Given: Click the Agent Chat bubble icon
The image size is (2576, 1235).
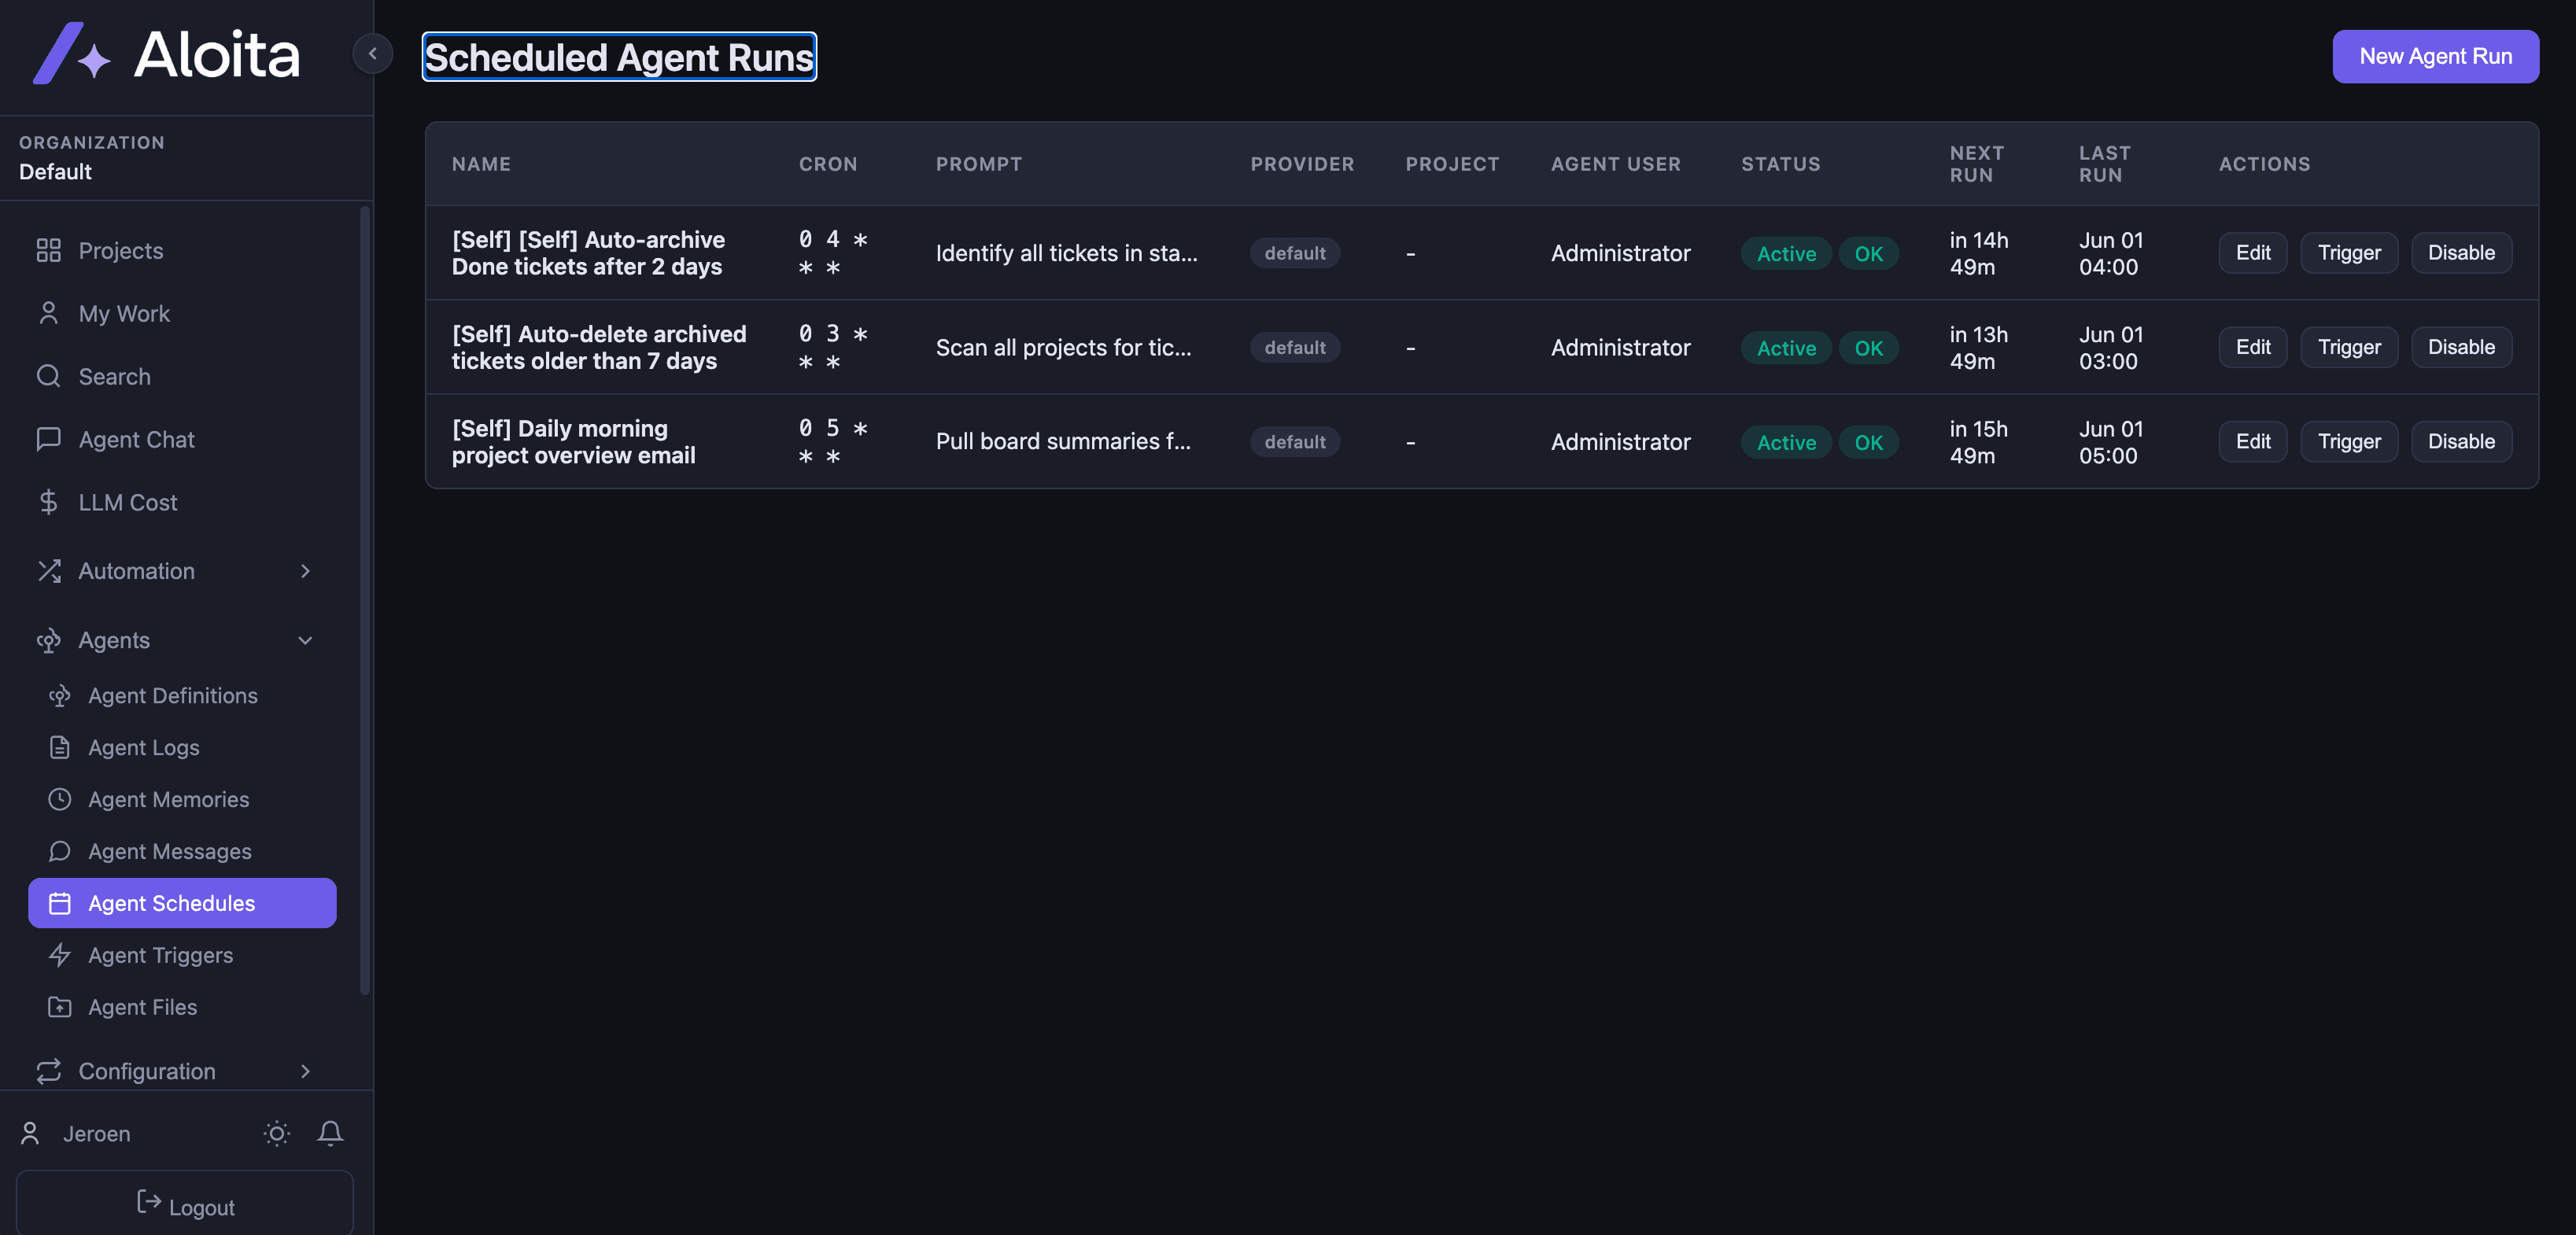Looking at the screenshot, I should pos(48,439).
